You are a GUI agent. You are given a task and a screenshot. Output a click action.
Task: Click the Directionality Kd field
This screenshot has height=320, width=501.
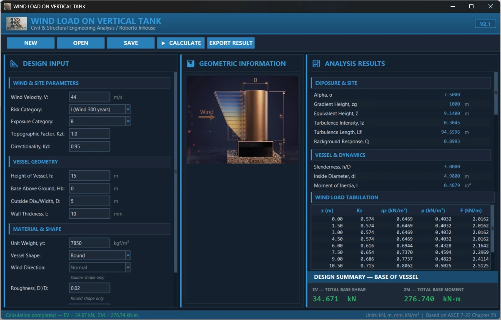[89, 146]
